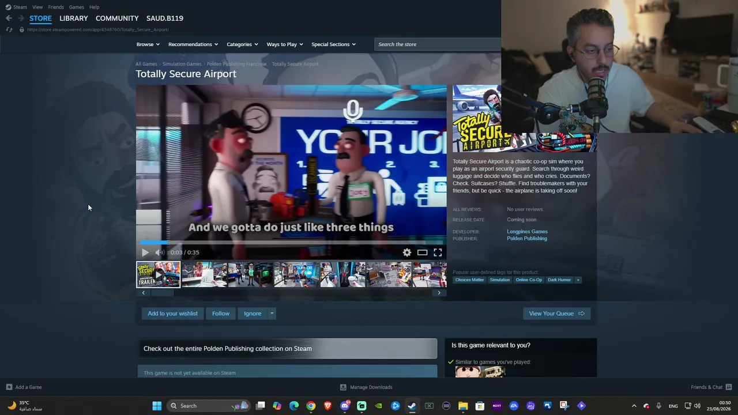Switch ENG input language

coord(673,406)
